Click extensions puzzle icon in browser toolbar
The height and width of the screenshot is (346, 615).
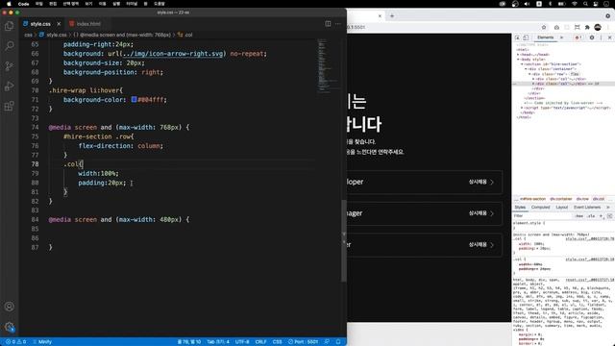click(587, 27)
